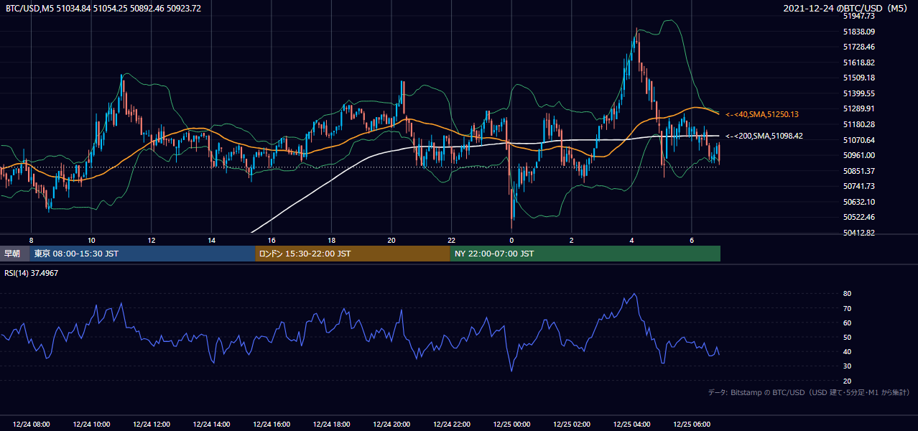
Task: Click RSI axis level 50
Action: [848, 337]
